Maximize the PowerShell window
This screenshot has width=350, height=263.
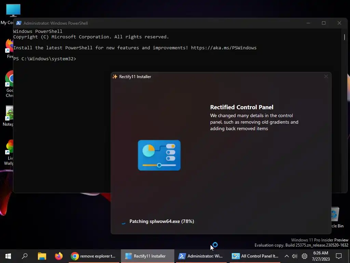point(323,23)
